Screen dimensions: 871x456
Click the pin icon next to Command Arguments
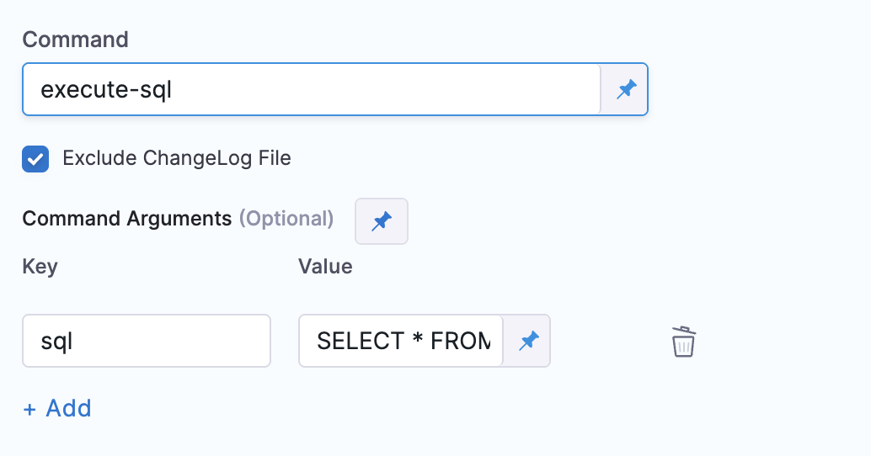pos(382,221)
